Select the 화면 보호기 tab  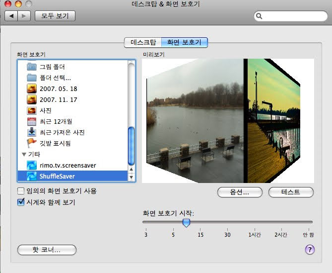tap(185, 42)
